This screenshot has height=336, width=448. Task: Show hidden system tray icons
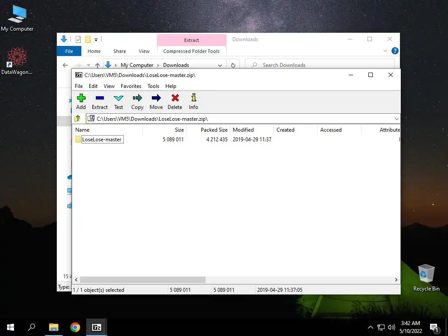point(370,327)
